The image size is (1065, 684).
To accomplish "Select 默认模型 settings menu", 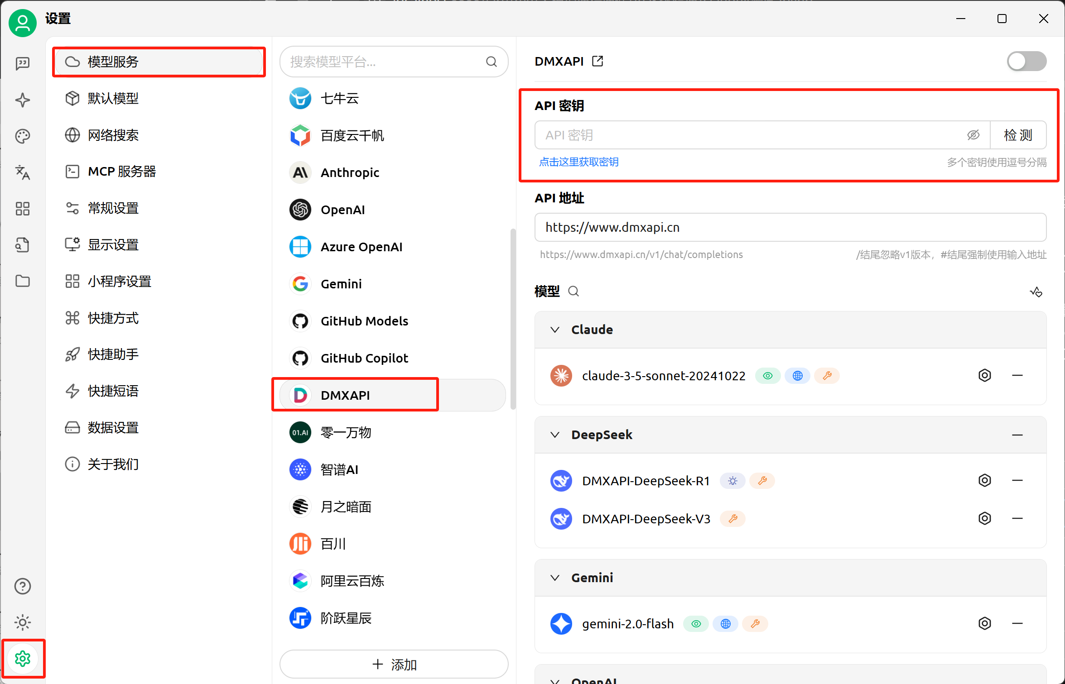I will tap(159, 98).
